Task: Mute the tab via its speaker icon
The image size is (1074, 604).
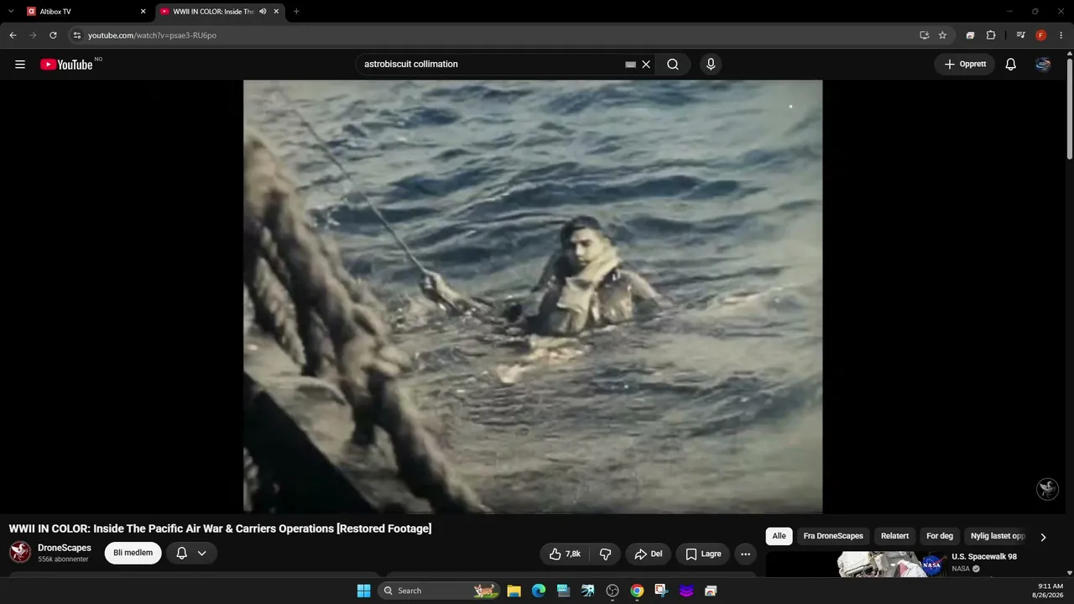Action: point(263,12)
